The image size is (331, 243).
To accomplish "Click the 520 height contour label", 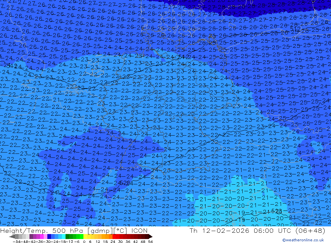I will [x=125, y=183].
